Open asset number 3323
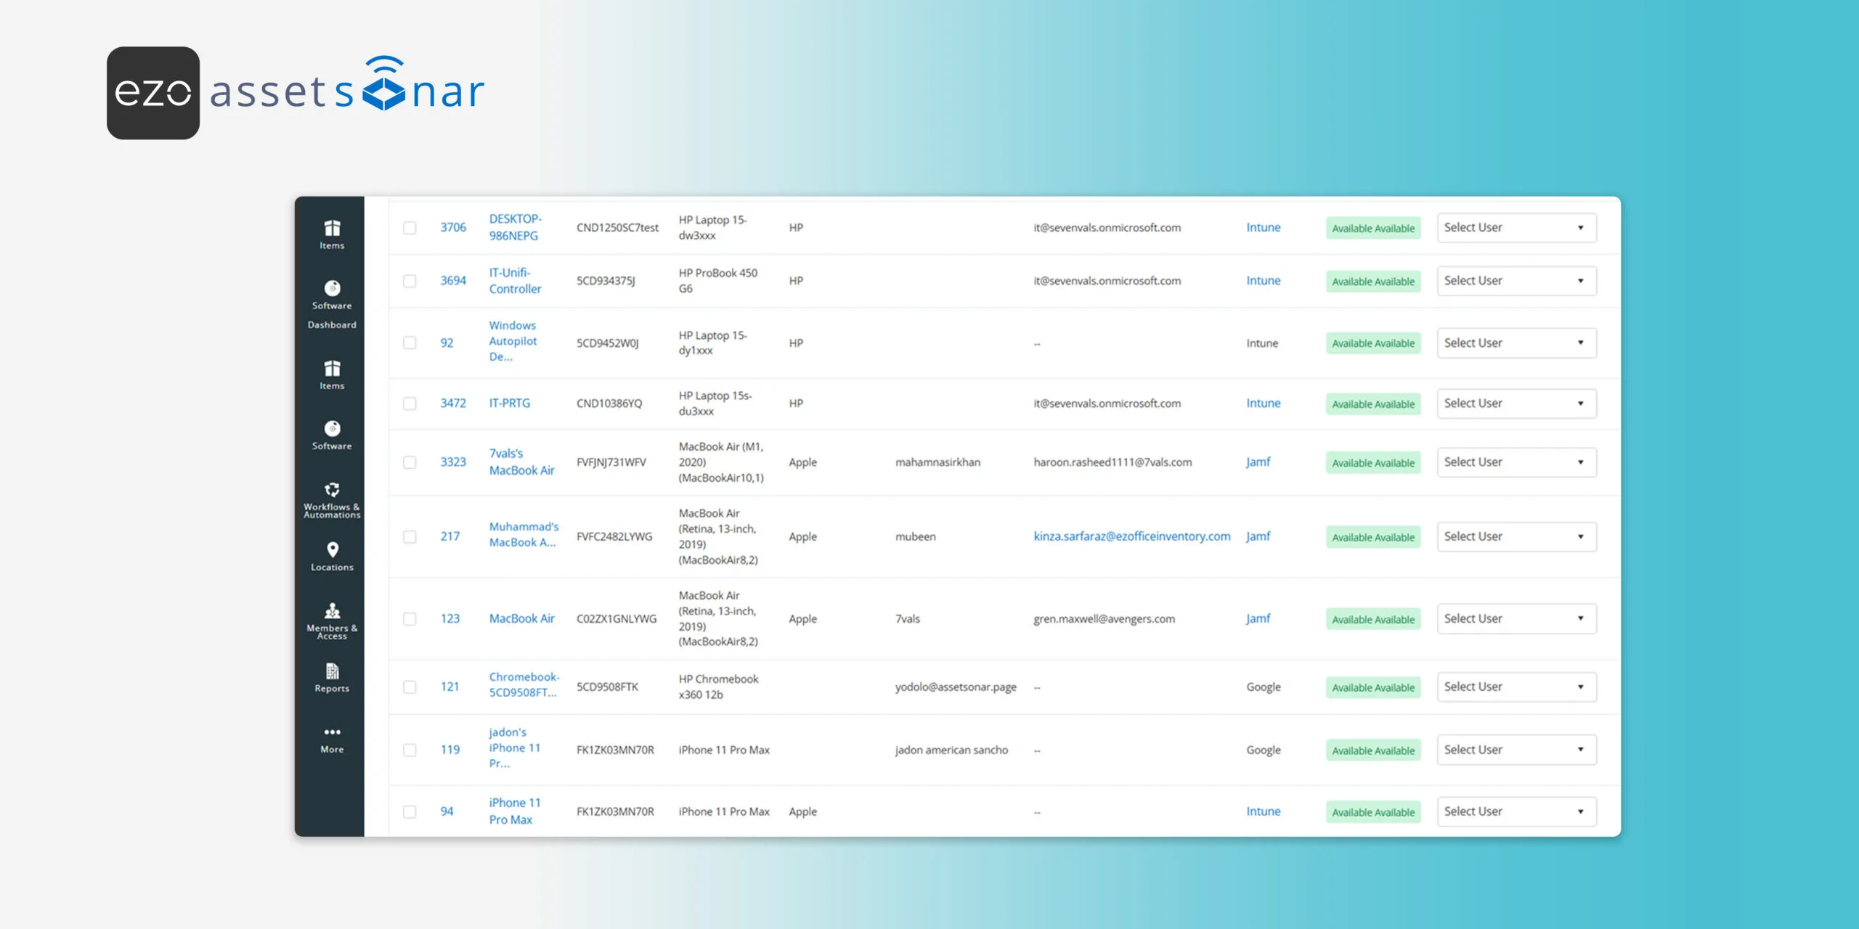This screenshot has width=1859, height=929. (x=453, y=462)
